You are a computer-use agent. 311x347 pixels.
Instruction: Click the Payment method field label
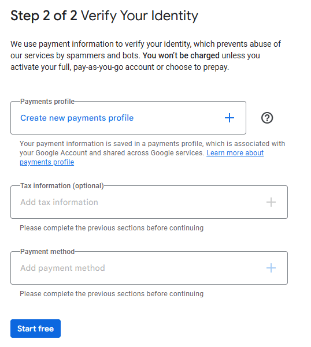[47, 252]
